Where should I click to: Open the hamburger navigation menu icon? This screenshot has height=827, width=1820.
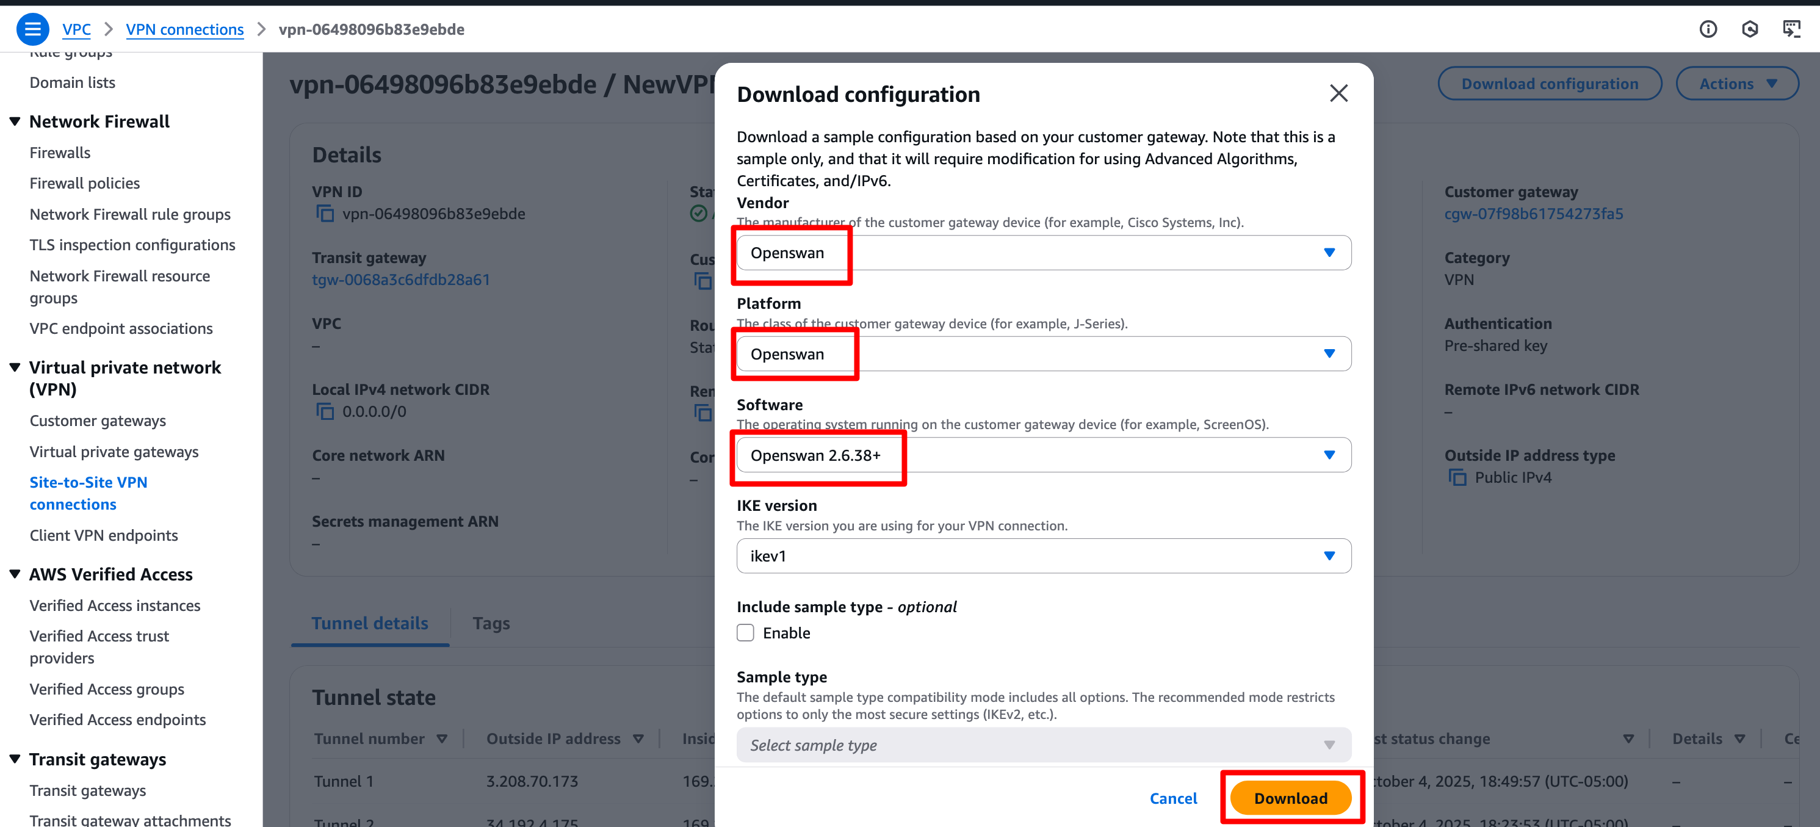pyautogui.click(x=32, y=29)
